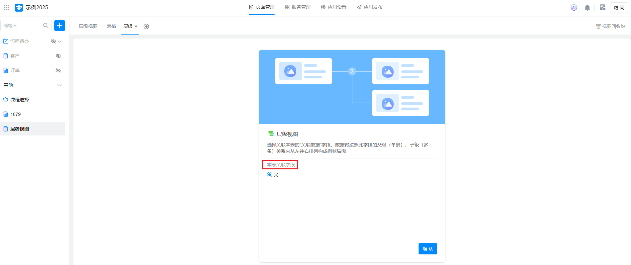Open the app launcher grid icon
This screenshot has width=631, height=265.
coord(7,7)
